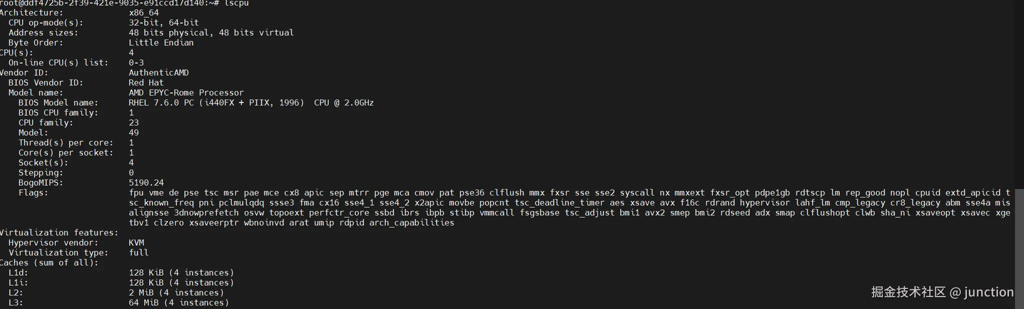Click the vertical scrollbar on the right edge

coord(1019,249)
